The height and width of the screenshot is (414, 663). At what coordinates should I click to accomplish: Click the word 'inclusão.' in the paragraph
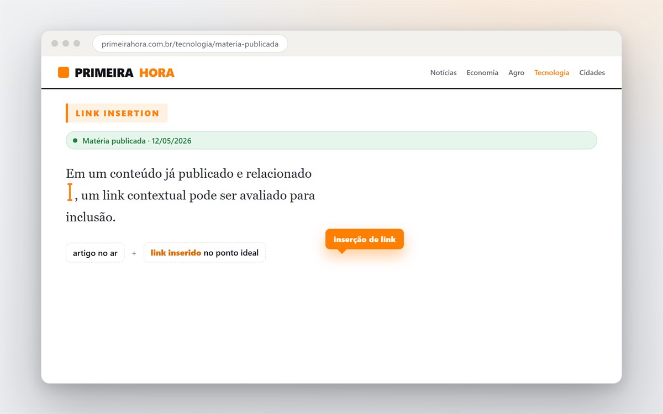[x=91, y=217]
